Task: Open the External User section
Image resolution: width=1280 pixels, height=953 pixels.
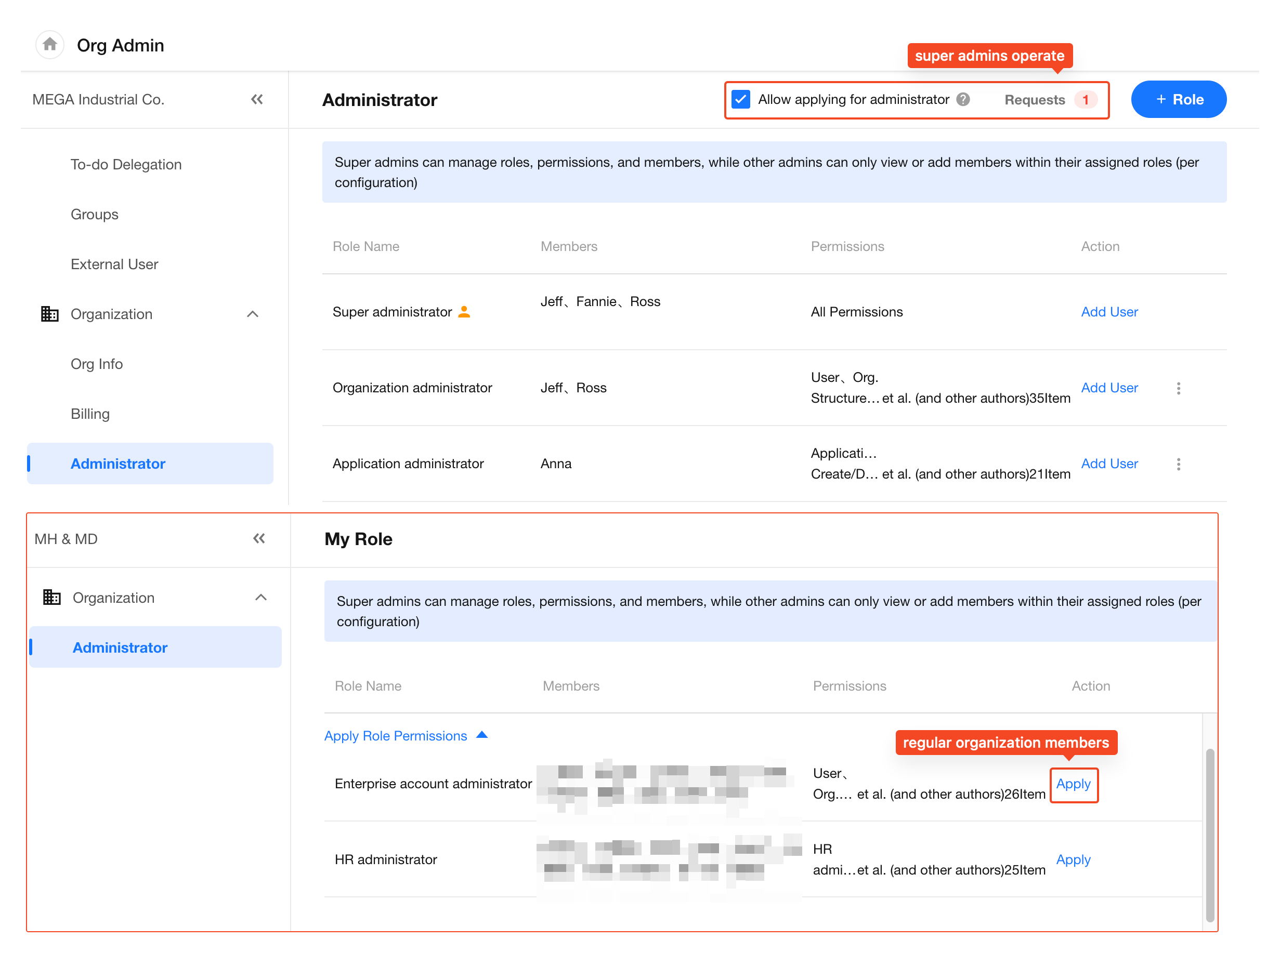Action: coord(114,264)
